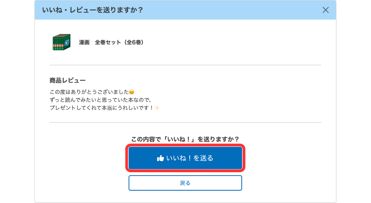Click the green book spines in the product image
Screen dimensions: 371x203
[58, 43]
